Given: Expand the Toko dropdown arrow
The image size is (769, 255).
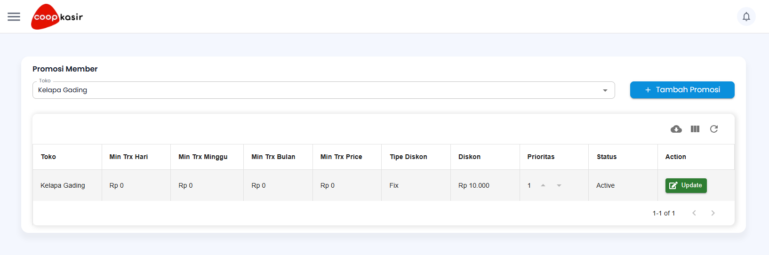Looking at the screenshot, I should [605, 90].
